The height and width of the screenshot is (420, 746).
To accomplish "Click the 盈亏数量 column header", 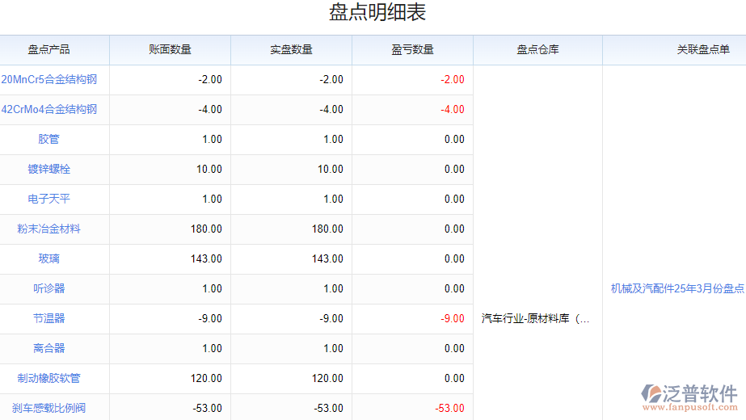I will coord(413,49).
